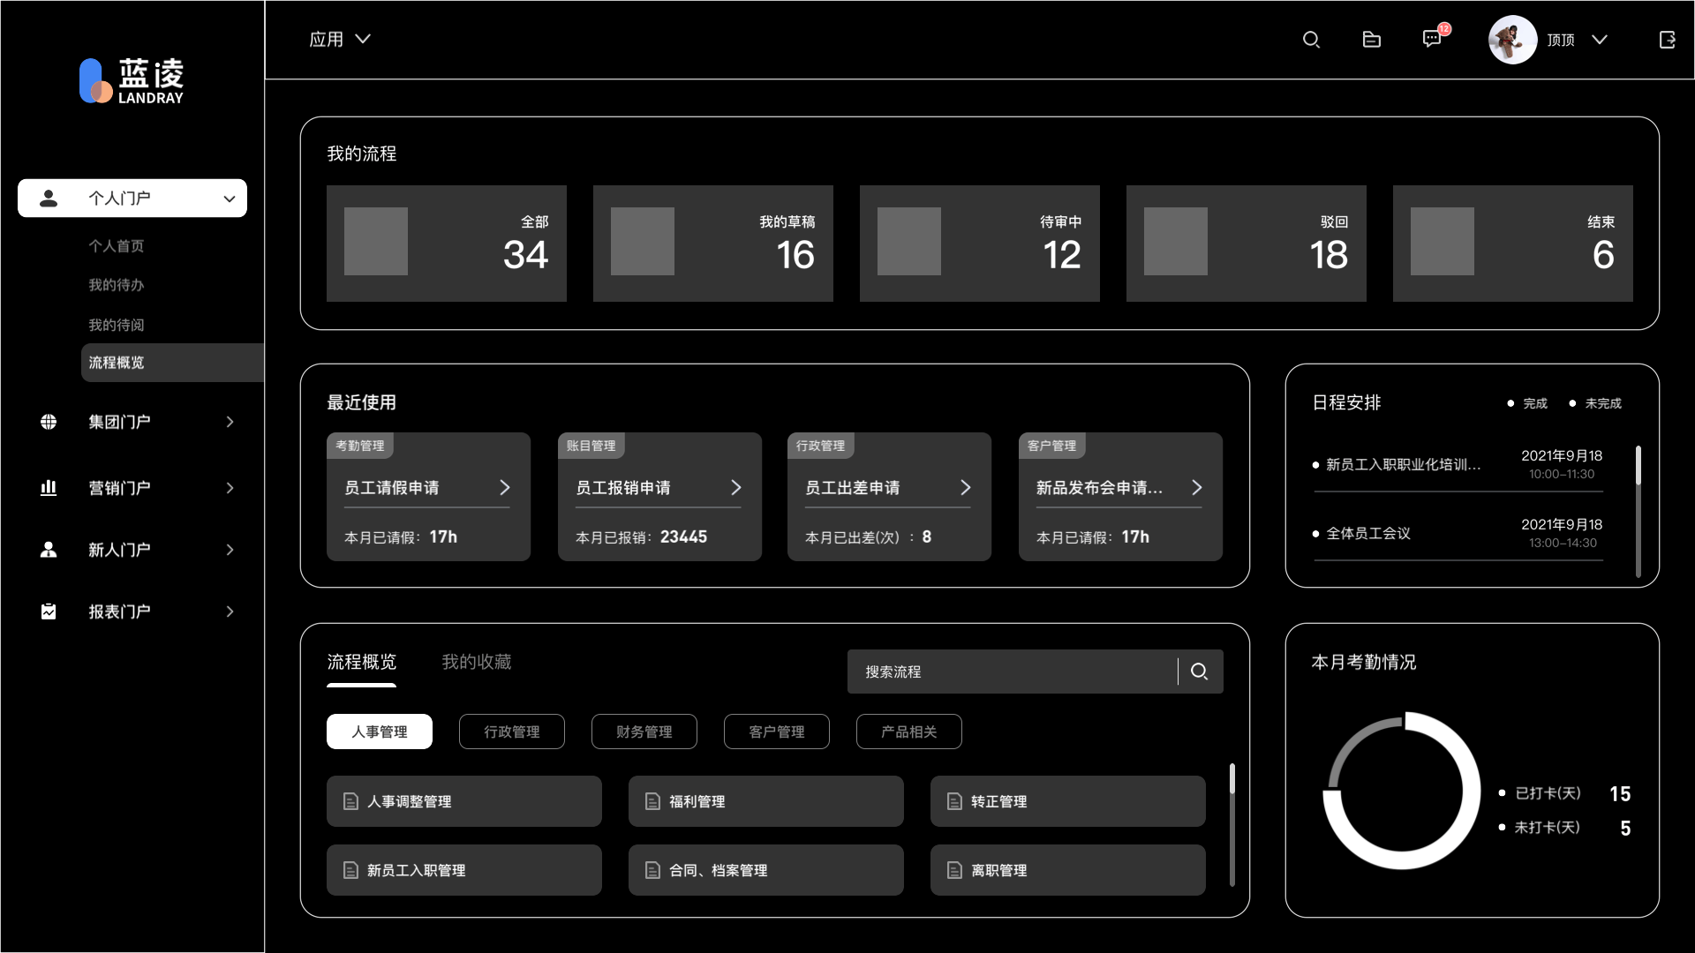Switch to the 我的收藏 tab

click(x=477, y=662)
